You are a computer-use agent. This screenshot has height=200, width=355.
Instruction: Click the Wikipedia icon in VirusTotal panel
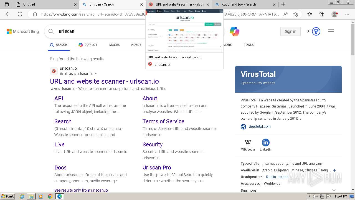(248, 142)
